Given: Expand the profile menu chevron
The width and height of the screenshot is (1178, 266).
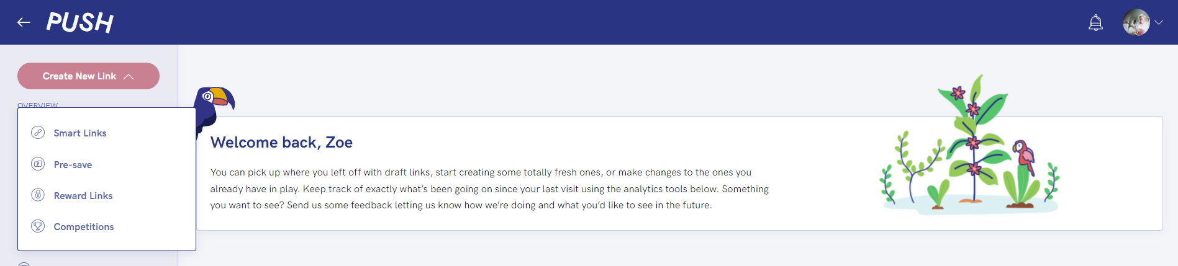Looking at the screenshot, I should coord(1159,22).
